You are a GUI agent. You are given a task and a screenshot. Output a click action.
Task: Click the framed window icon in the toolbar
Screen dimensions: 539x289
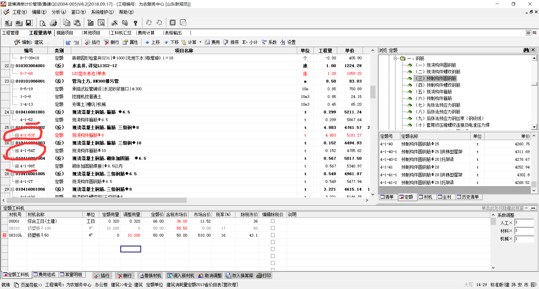click(173, 23)
